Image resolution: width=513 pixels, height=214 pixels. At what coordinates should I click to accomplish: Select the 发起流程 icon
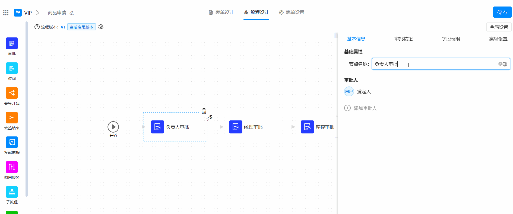coord(12,142)
